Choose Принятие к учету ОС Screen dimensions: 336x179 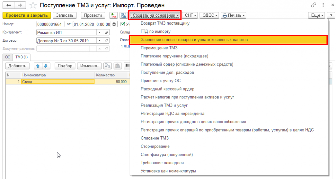(160, 81)
